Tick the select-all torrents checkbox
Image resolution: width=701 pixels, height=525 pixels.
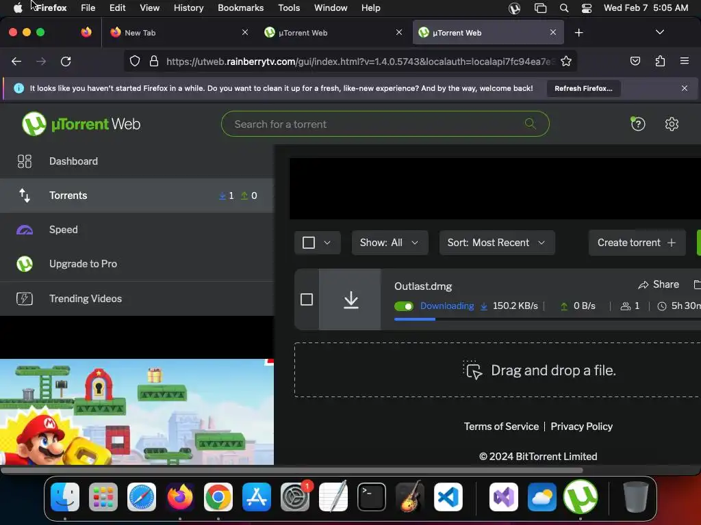(x=309, y=243)
